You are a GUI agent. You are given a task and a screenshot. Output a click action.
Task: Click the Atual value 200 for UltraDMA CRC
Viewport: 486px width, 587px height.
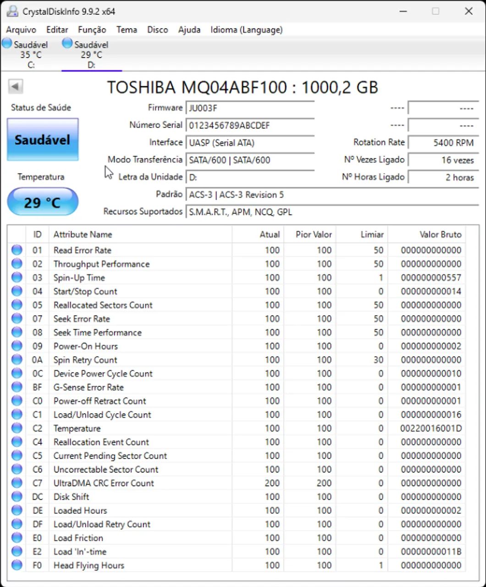[x=272, y=483]
